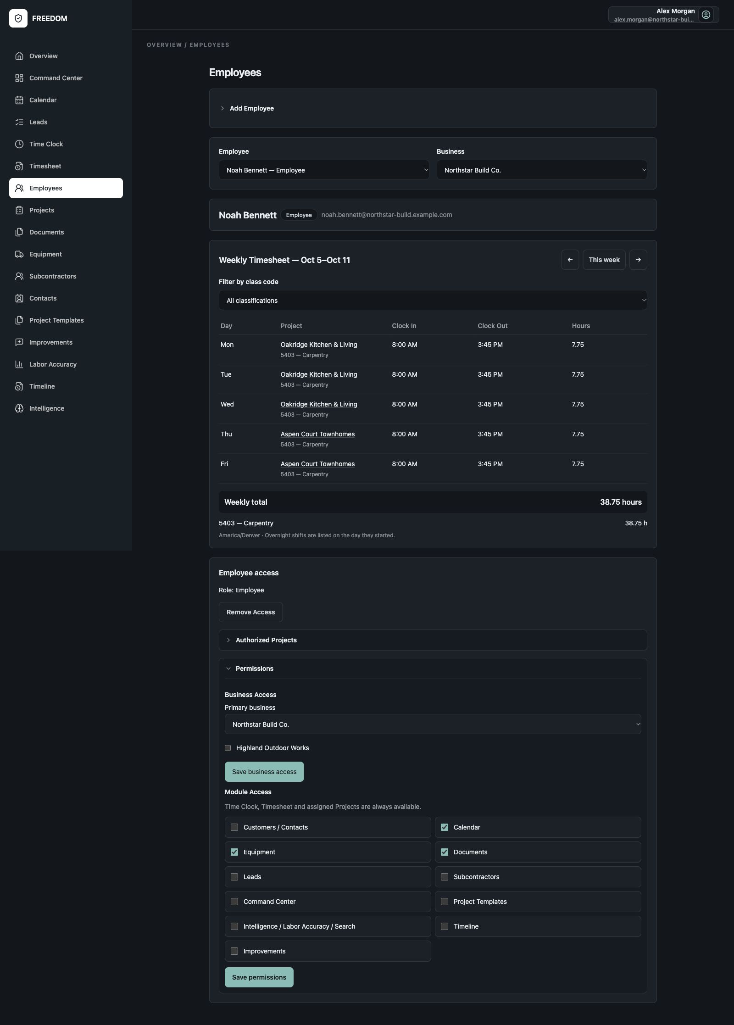Click the Freedom shield logo icon

tap(18, 18)
